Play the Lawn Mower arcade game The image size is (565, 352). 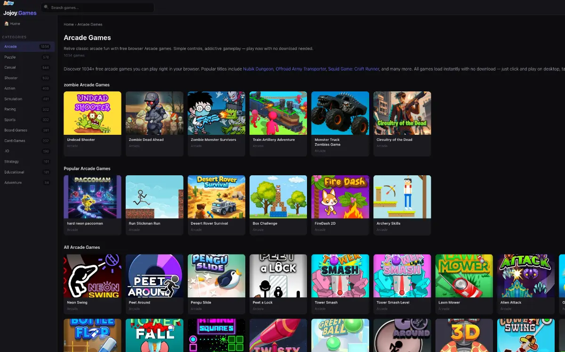pyautogui.click(x=464, y=275)
